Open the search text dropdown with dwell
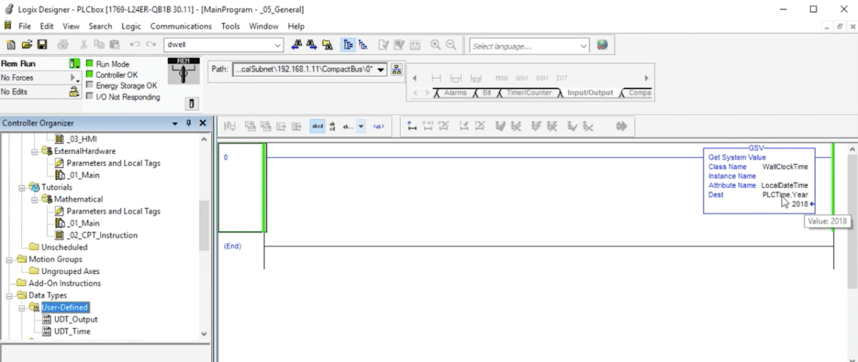This screenshot has height=362, width=858. (278, 45)
